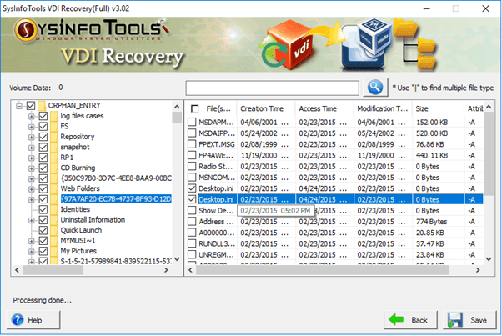502x336 pixels.
Task: Click the file type search input field
Action: pos(272,88)
